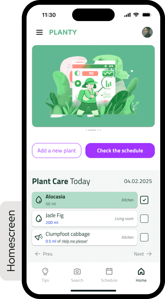This screenshot has height=299, width=165.
Task: Tap the PLANTY logo title
Action: coord(63,32)
